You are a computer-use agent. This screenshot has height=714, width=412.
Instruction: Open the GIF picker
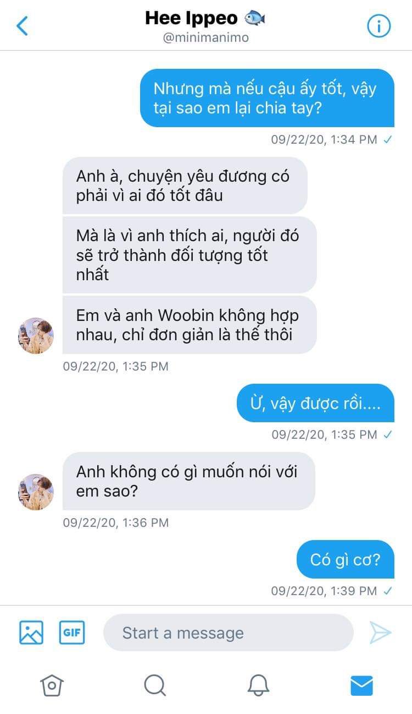(x=72, y=633)
